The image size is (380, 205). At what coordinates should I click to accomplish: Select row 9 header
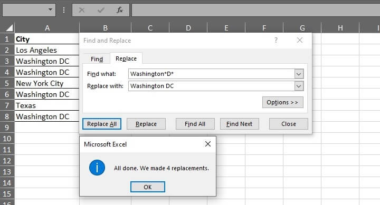(x=7, y=128)
